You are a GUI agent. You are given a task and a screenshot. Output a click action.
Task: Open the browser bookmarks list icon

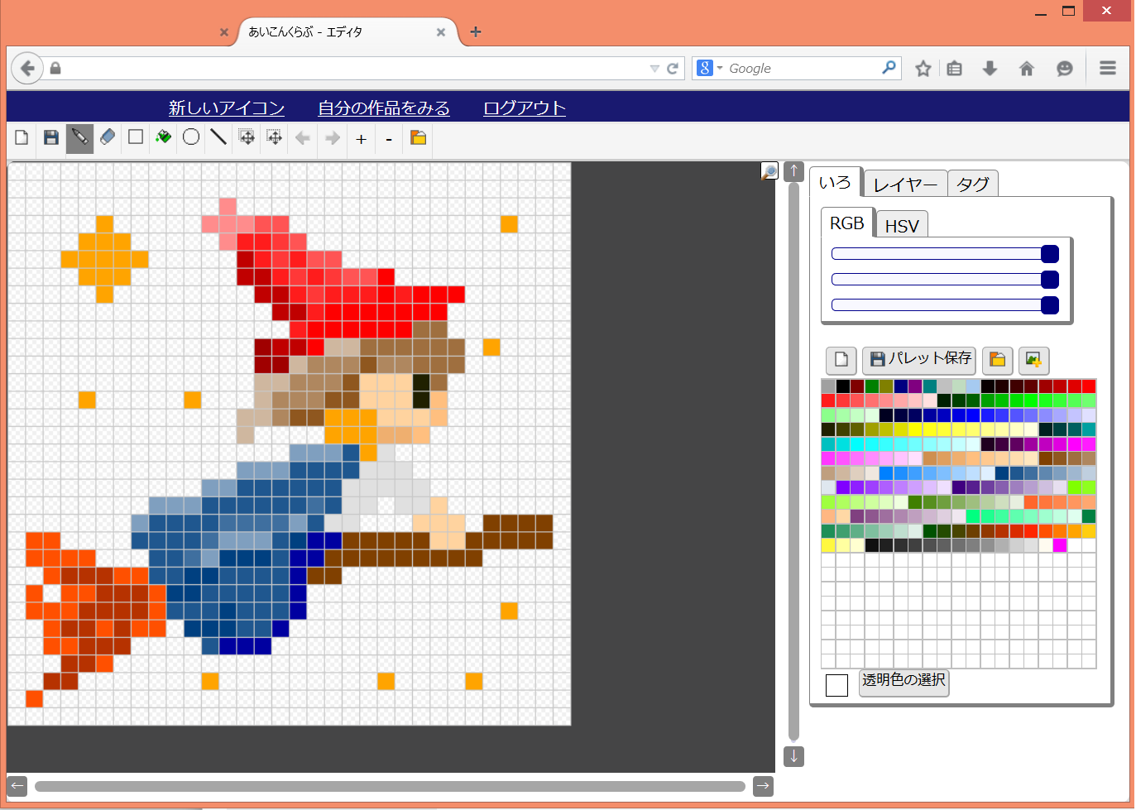pos(955,69)
